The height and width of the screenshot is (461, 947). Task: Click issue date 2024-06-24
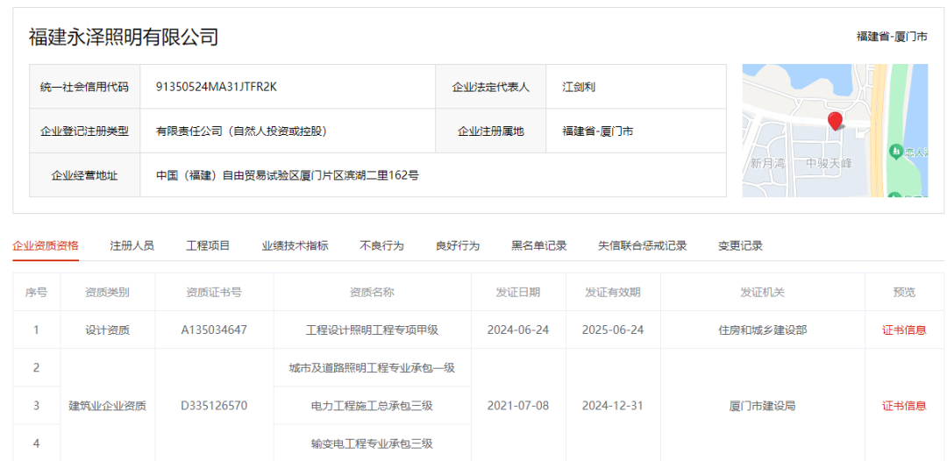(518, 330)
